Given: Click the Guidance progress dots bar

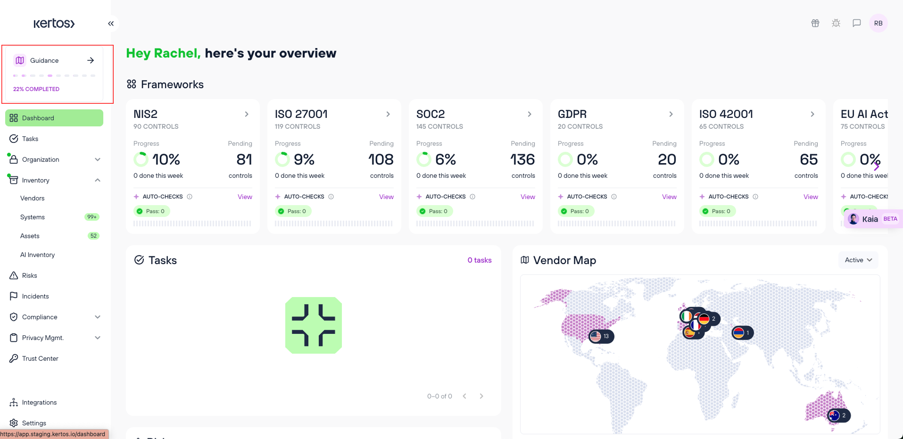Looking at the screenshot, I should point(54,75).
